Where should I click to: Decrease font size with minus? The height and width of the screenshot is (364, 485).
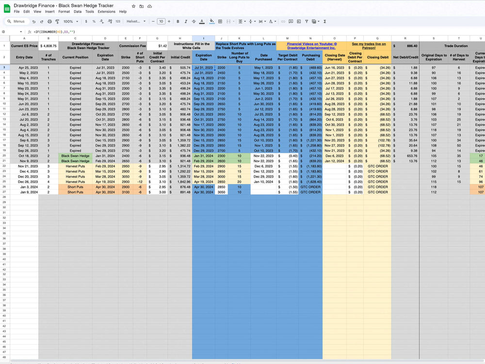pos(153,22)
